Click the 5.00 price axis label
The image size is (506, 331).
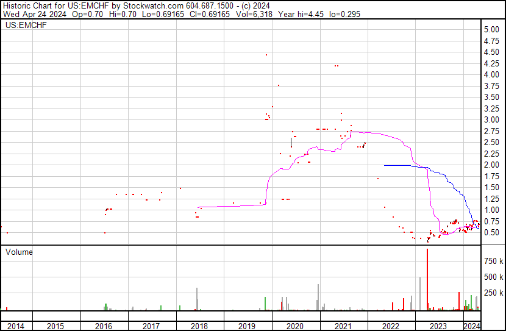(x=491, y=29)
